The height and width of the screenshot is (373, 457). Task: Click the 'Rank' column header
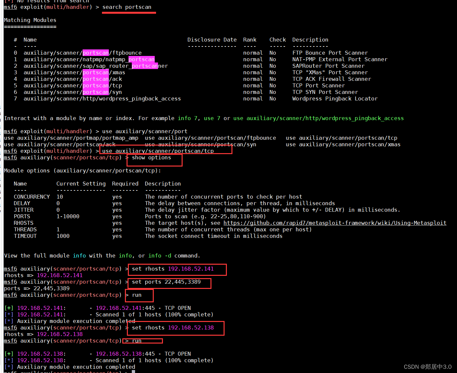click(x=250, y=40)
